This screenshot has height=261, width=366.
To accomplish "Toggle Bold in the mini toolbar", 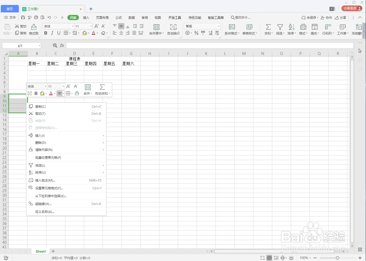I will (36, 93).
